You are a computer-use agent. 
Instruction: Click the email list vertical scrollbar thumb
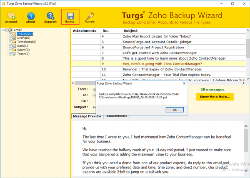tap(247, 48)
